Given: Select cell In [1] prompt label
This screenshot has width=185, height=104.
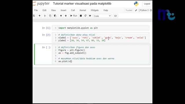Looking at the screenshot, I should [47, 28].
